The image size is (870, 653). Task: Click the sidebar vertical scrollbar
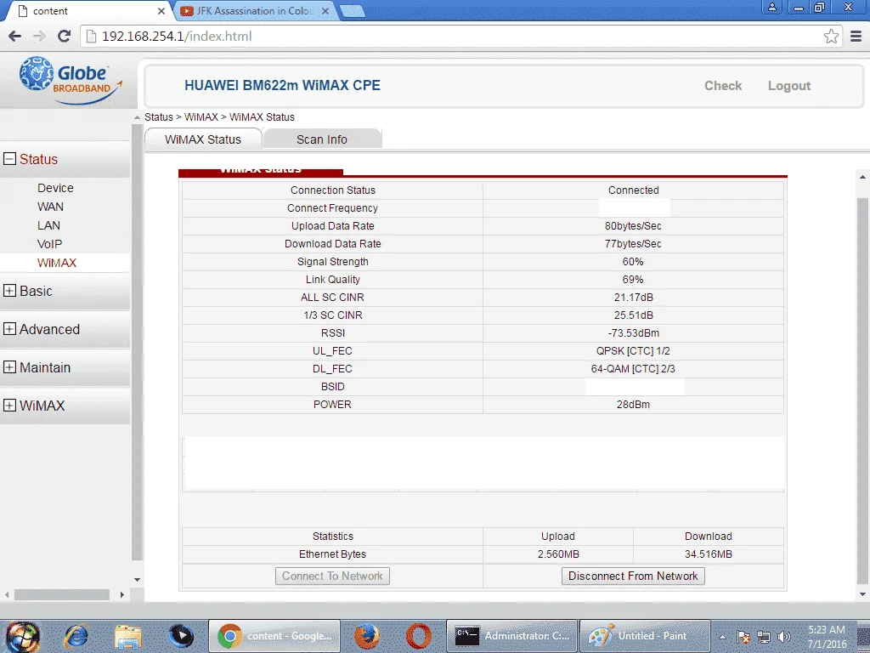pos(137,342)
